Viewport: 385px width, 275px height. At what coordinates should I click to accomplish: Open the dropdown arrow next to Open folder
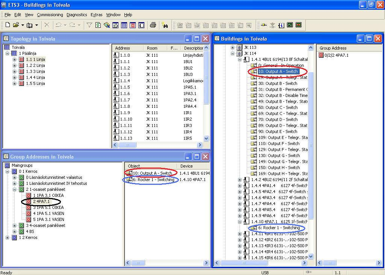point(23,25)
